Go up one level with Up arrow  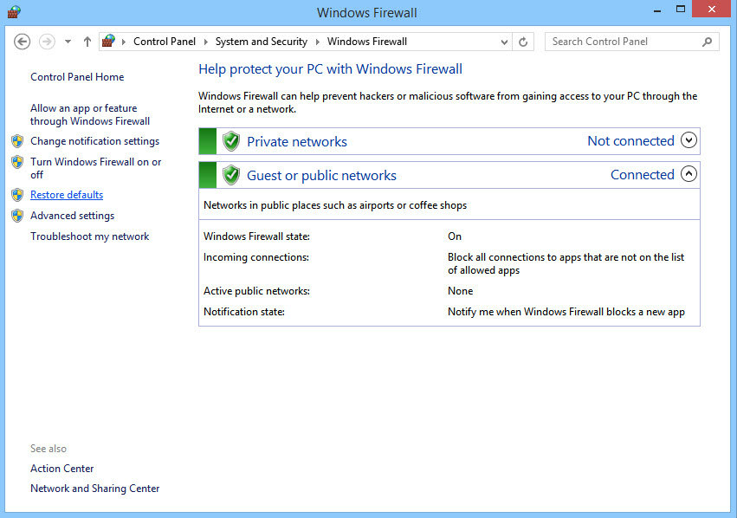[87, 42]
